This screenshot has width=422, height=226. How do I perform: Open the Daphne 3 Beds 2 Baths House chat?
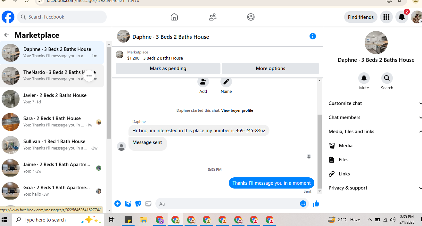[x=52, y=53]
